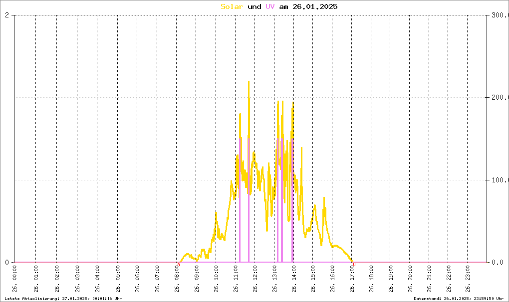Click the x-axis label '26. 05:00'
The height and width of the screenshot is (302, 509).
tap(118, 279)
